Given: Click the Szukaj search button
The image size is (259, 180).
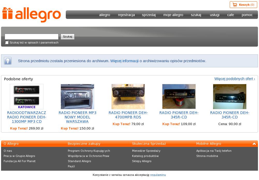Looking at the screenshot, I should pos(68,37).
